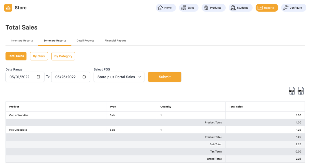
Task: Open the Configure settings
Action: click(294, 8)
